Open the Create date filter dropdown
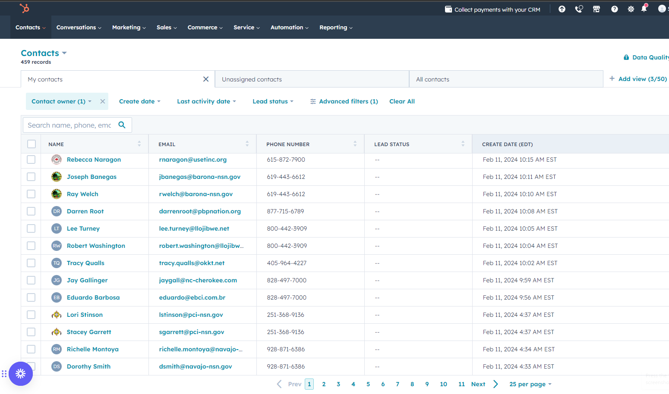Viewport: 669px width, 394px height. [140, 101]
